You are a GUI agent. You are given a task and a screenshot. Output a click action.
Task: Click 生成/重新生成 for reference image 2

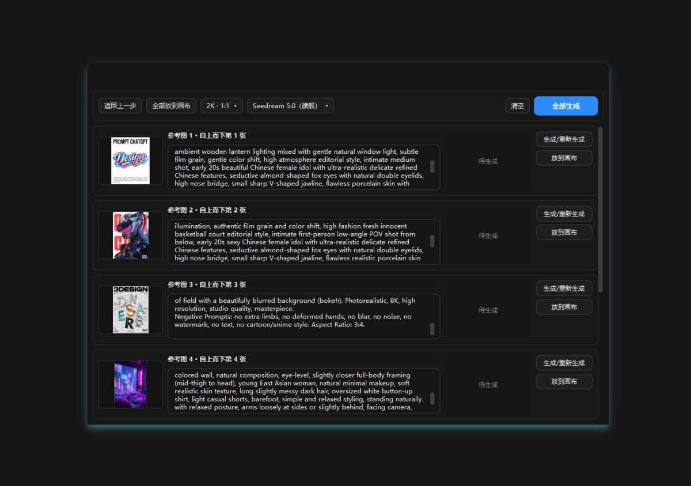click(x=564, y=214)
